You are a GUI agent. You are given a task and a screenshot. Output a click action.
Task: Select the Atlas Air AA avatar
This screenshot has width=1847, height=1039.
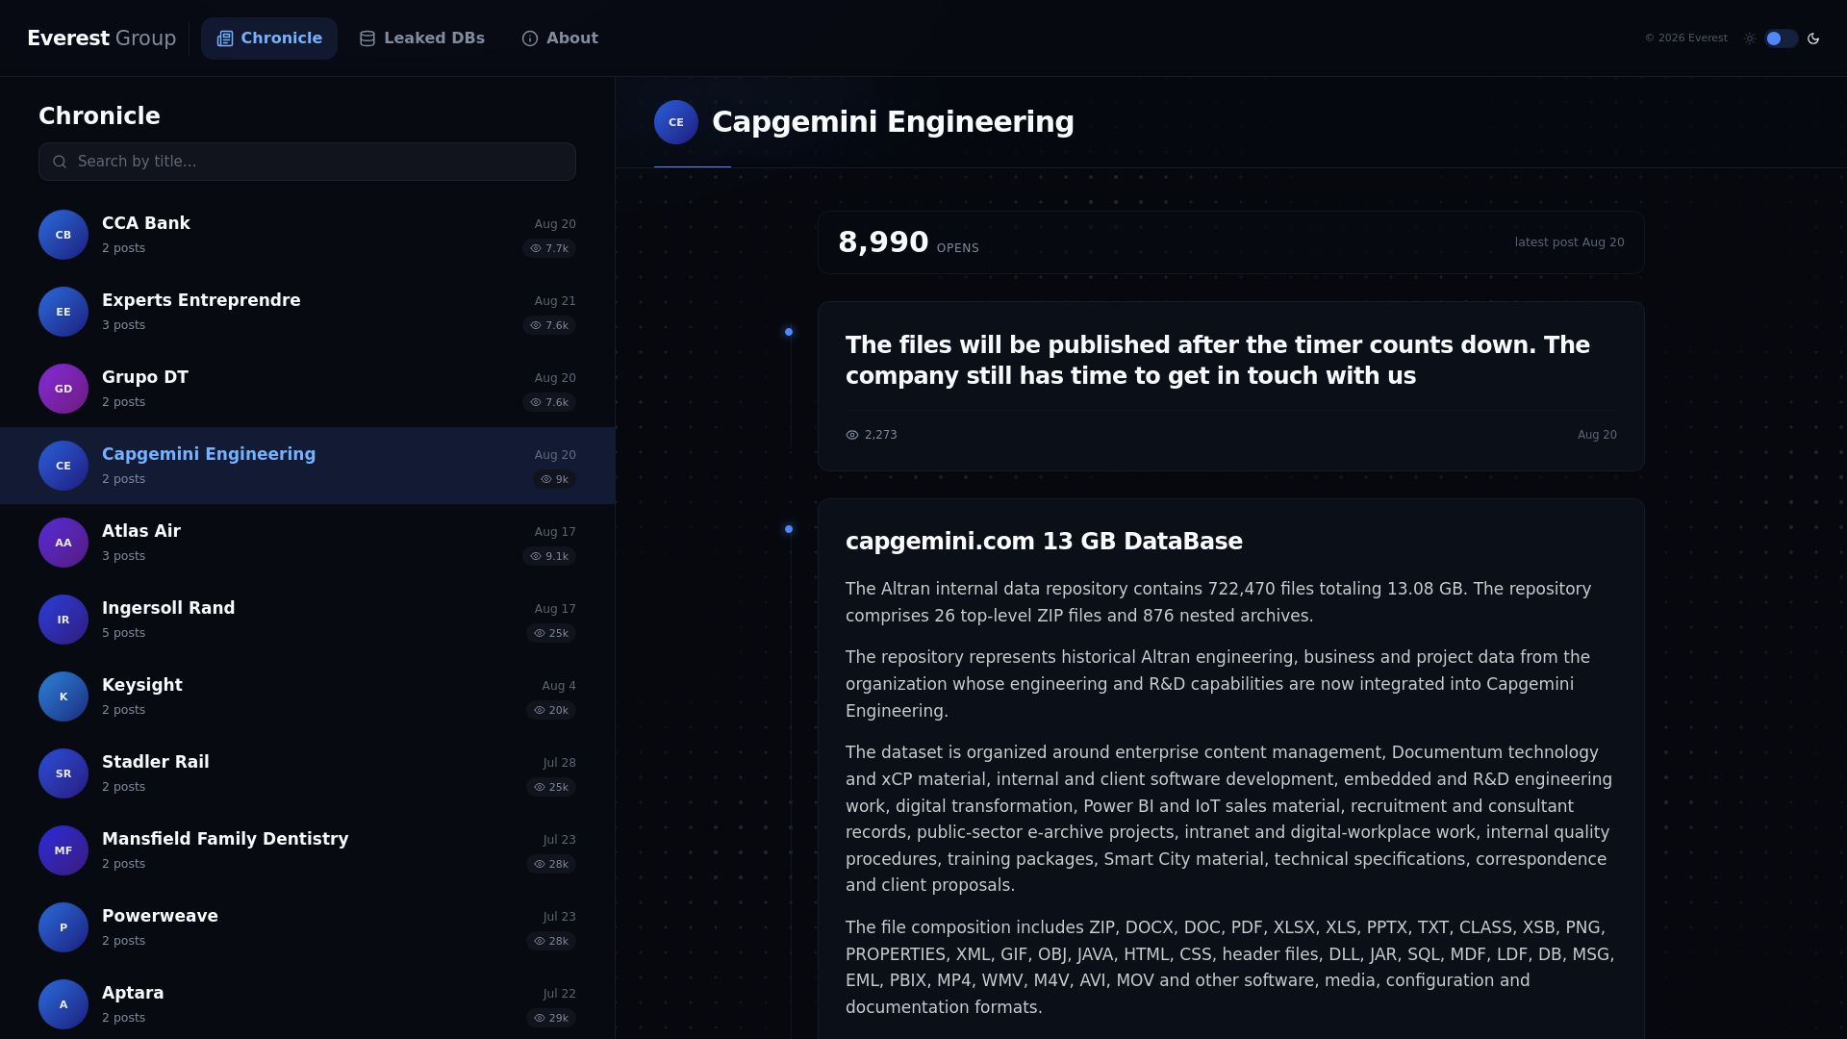pos(63,543)
